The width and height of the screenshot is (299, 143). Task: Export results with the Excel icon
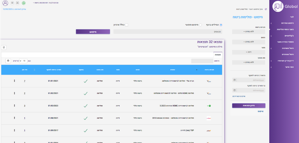(x=4, y=47)
